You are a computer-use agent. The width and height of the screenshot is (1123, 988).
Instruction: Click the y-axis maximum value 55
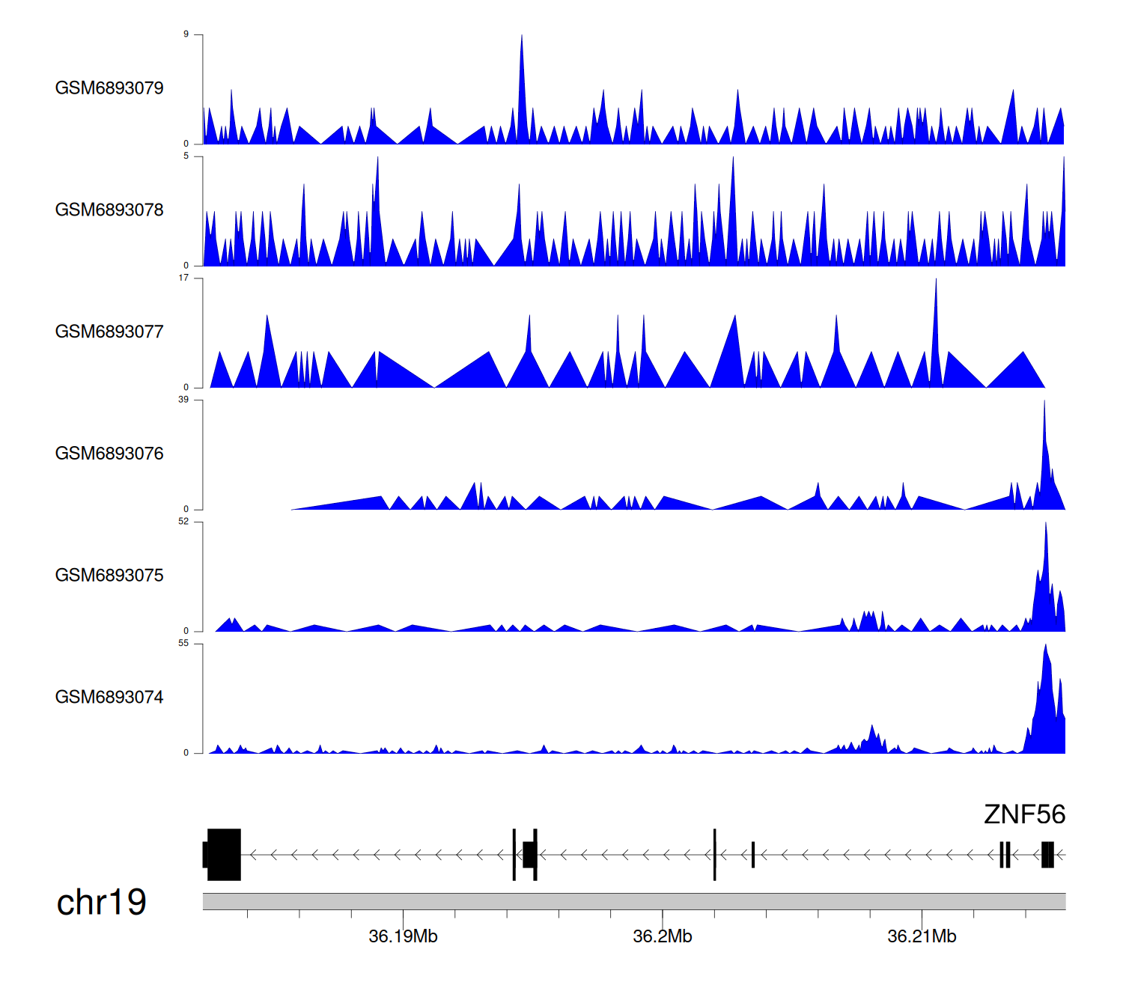183,644
